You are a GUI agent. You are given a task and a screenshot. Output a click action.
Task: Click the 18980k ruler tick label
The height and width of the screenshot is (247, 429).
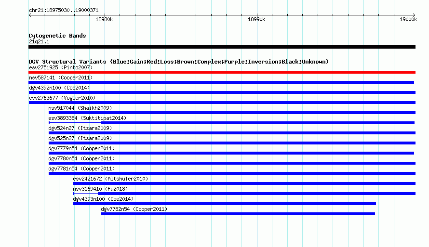104,19
